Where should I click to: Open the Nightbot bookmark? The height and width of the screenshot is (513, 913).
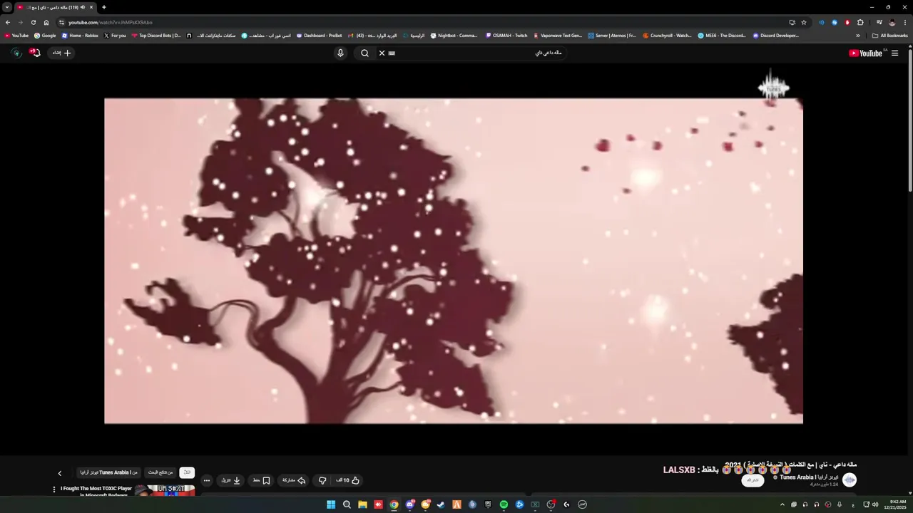(454, 35)
